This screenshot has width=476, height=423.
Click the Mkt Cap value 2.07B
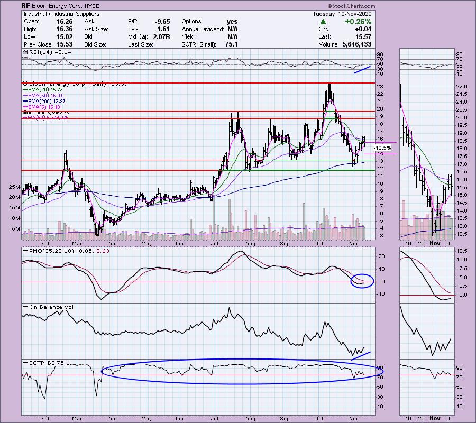point(161,36)
